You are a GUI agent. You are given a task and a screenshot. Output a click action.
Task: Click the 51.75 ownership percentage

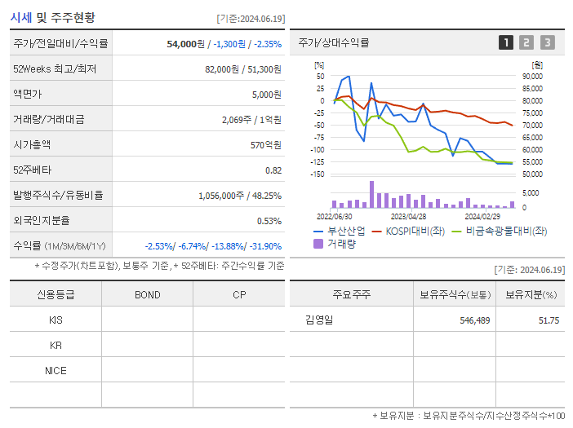click(549, 320)
